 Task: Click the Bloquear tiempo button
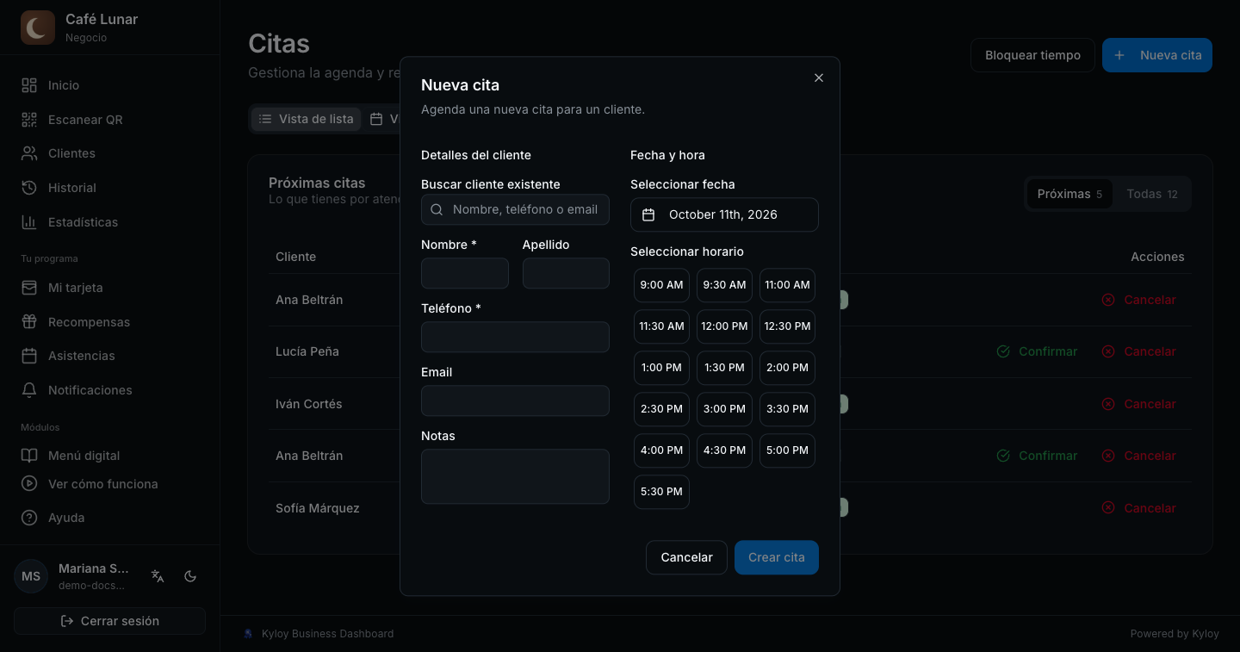(1032, 55)
